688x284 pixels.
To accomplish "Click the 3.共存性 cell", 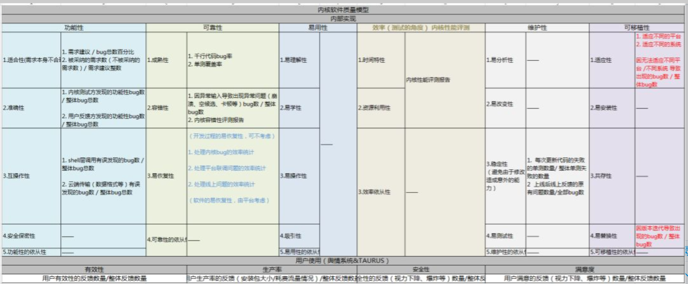I will pos(612,176).
